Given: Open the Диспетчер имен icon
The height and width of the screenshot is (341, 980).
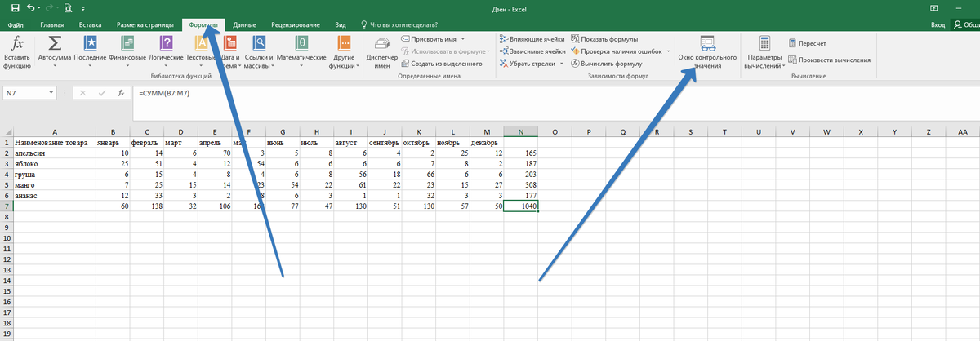Looking at the screenshot, I should [x=382, y=44].
